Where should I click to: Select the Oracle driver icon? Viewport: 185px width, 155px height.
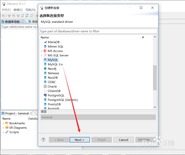pyautogui.click(x=45, y=87)
